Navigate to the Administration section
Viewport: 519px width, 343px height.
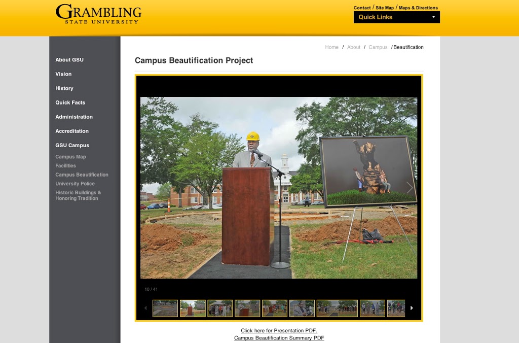point(74,117)
